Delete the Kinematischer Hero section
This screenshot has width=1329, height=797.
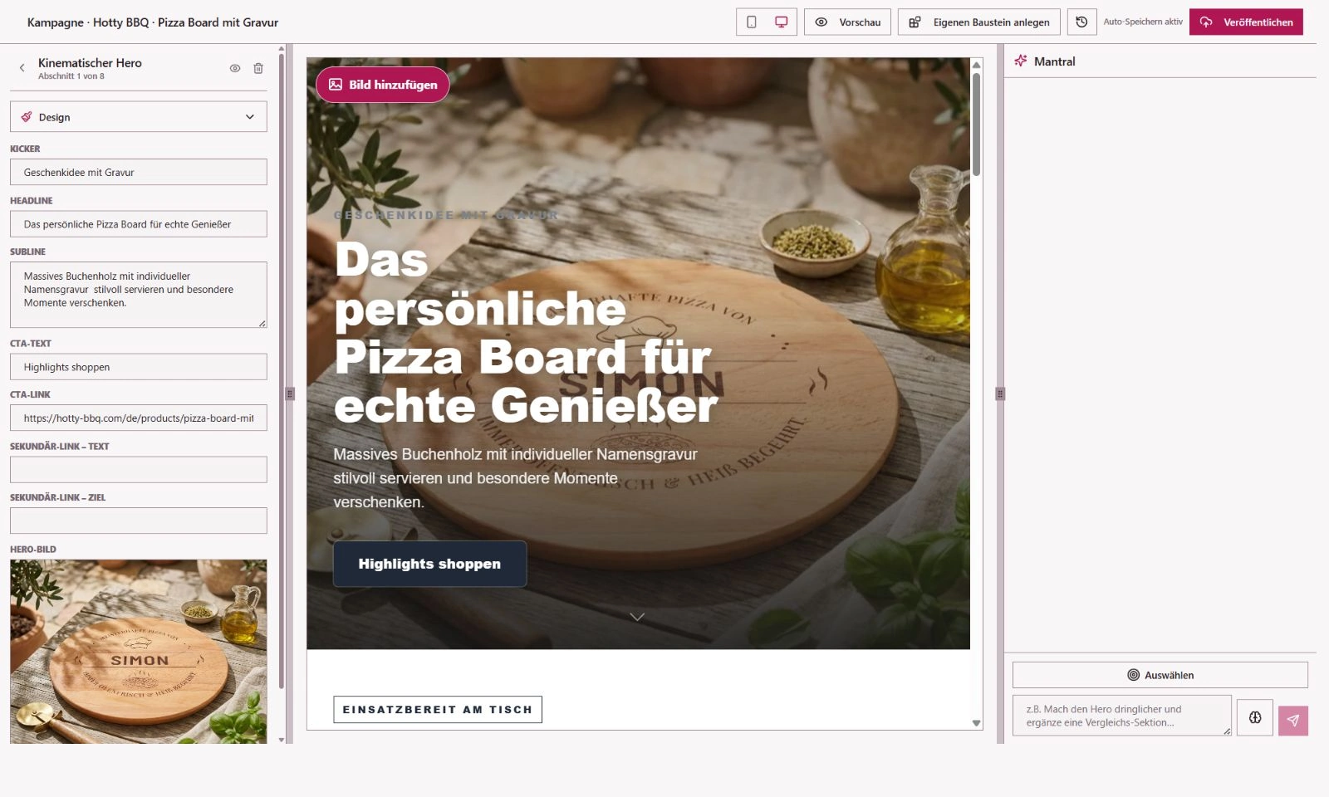[x=258, y=68]
